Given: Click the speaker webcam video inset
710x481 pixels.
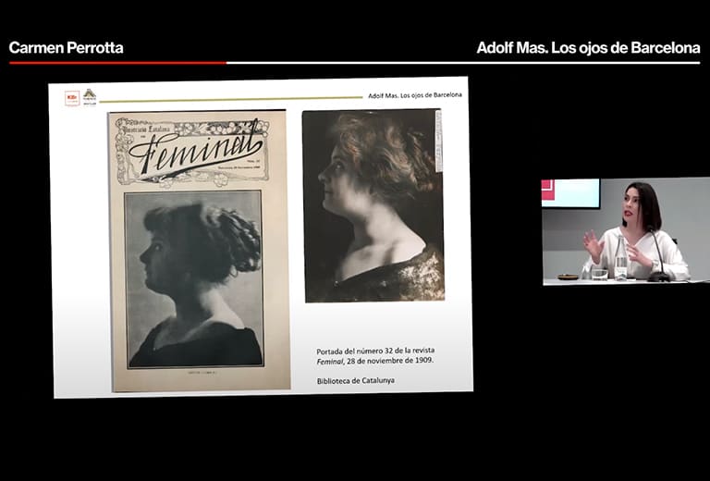Looking at the screenshot, I should [626, 231].
